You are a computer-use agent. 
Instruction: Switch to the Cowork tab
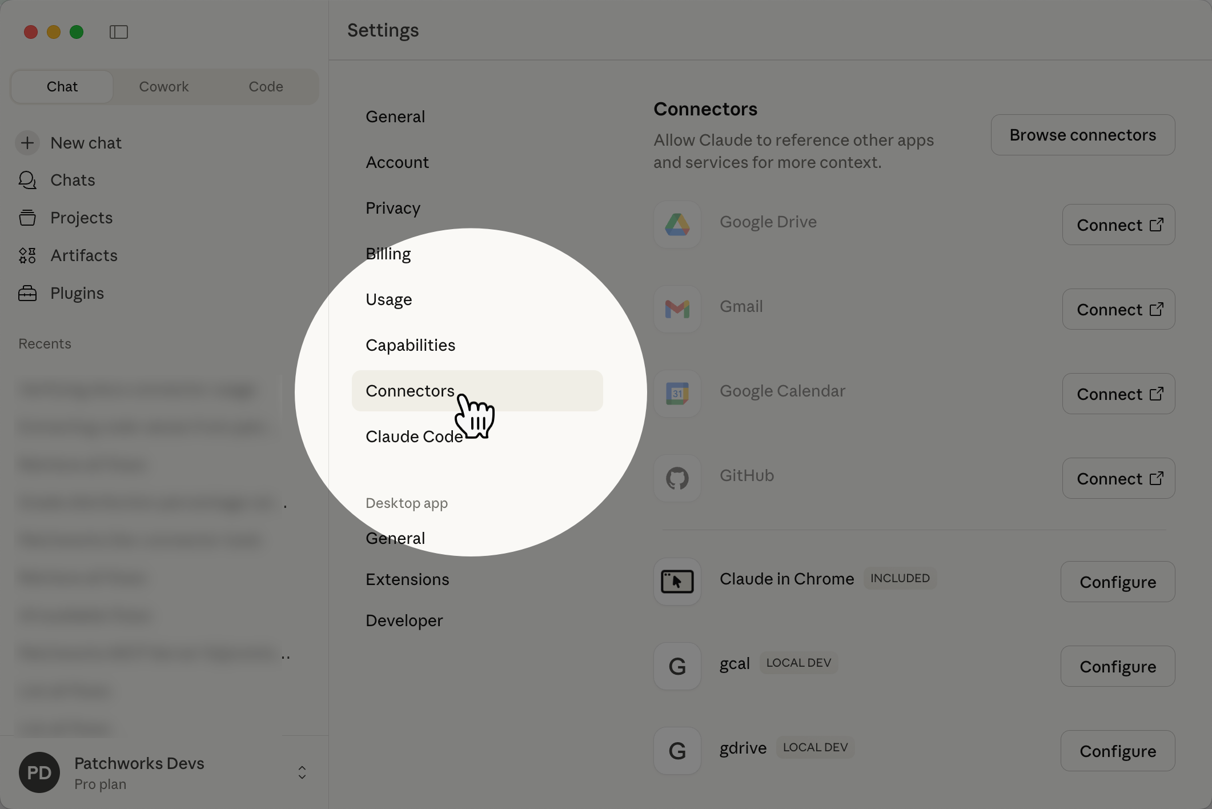click(163, 87)
